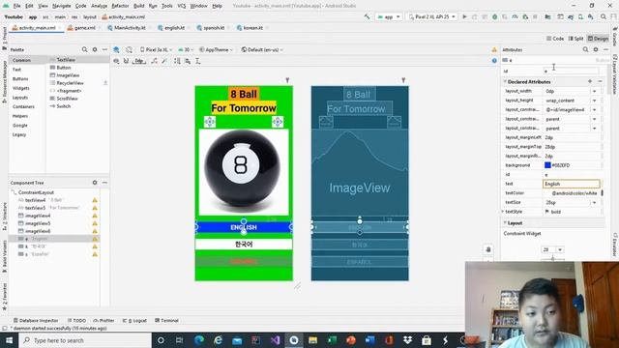
Task: Click the Make Project hammer icon
Action: pyautogui.click(x=367, y=17)
